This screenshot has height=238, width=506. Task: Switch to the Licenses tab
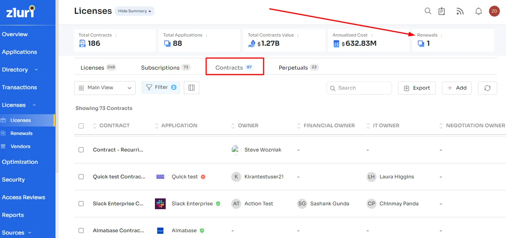98,68
